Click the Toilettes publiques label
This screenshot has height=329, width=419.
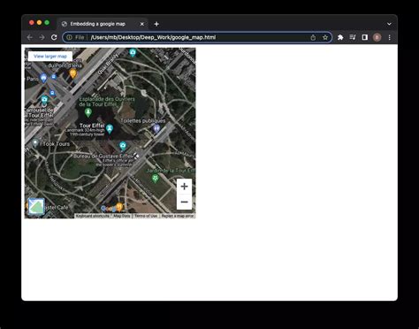pos(143,120)
